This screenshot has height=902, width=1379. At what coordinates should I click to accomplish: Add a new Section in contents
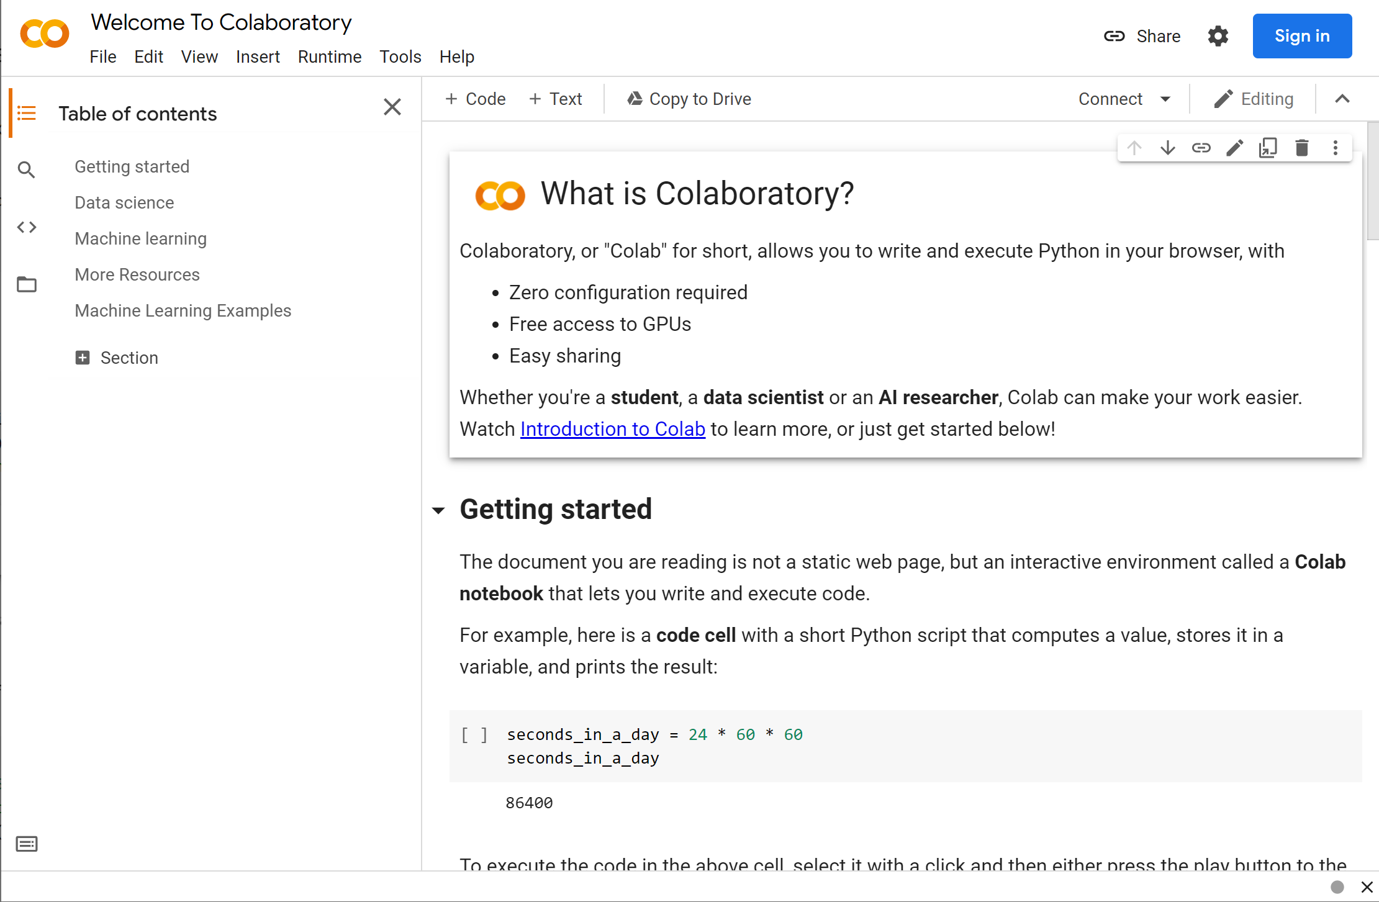pos(117,358)
